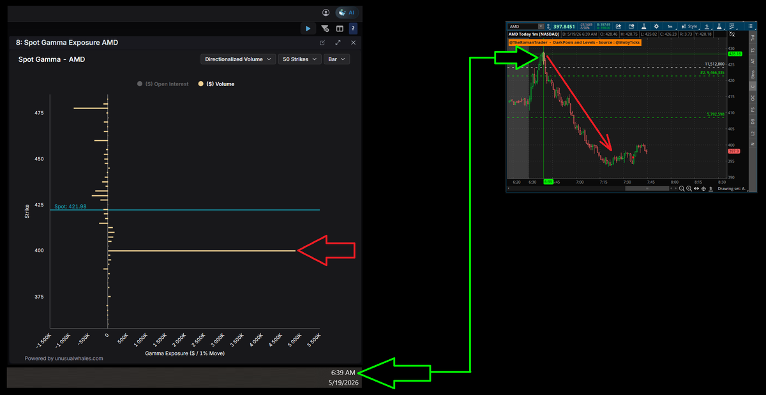Click the chart horizontal scrollbar thumb
The image size is (766, 395).
pos(647,189)
